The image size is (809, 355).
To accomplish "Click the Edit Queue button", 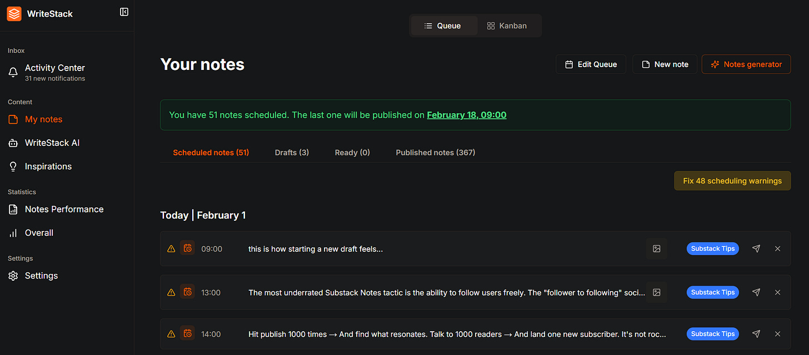I will click(591, 64).
